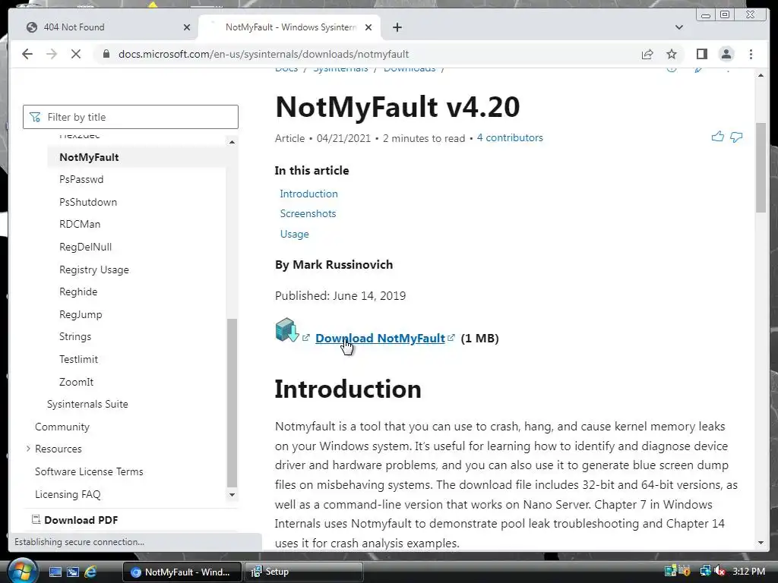Select NotMyFault Chrome taskbar button
The width and height of the screenshot is (778, 583).
(182, 572)
